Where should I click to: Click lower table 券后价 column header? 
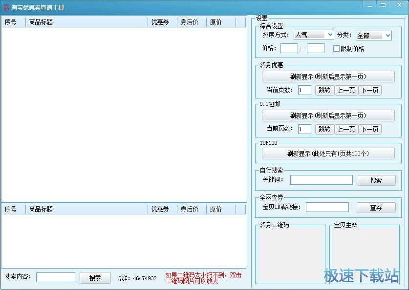tap(192, 209)
